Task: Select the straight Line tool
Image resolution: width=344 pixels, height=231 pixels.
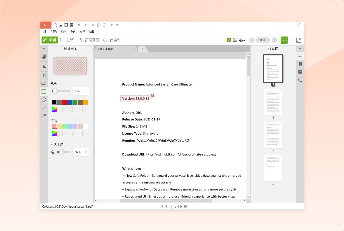Action: [43, 108]
